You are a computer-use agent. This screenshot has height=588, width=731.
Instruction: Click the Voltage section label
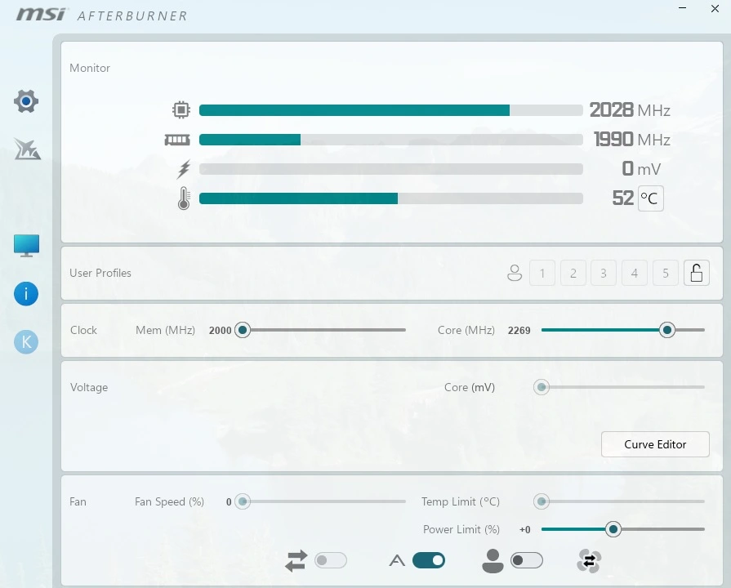[88, 387]
